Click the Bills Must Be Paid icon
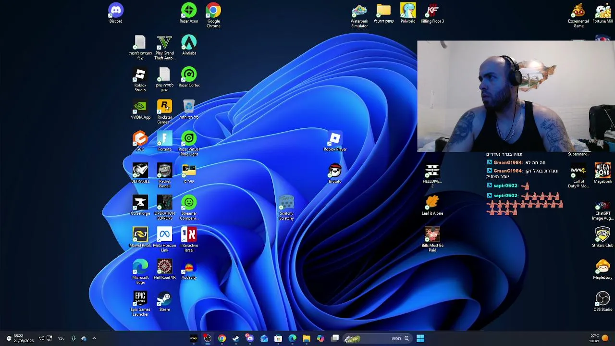 tap(432, 240)
